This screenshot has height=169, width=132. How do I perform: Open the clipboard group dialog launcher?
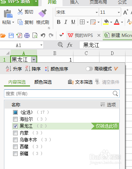pyautogui.click(x=49, y=28)
